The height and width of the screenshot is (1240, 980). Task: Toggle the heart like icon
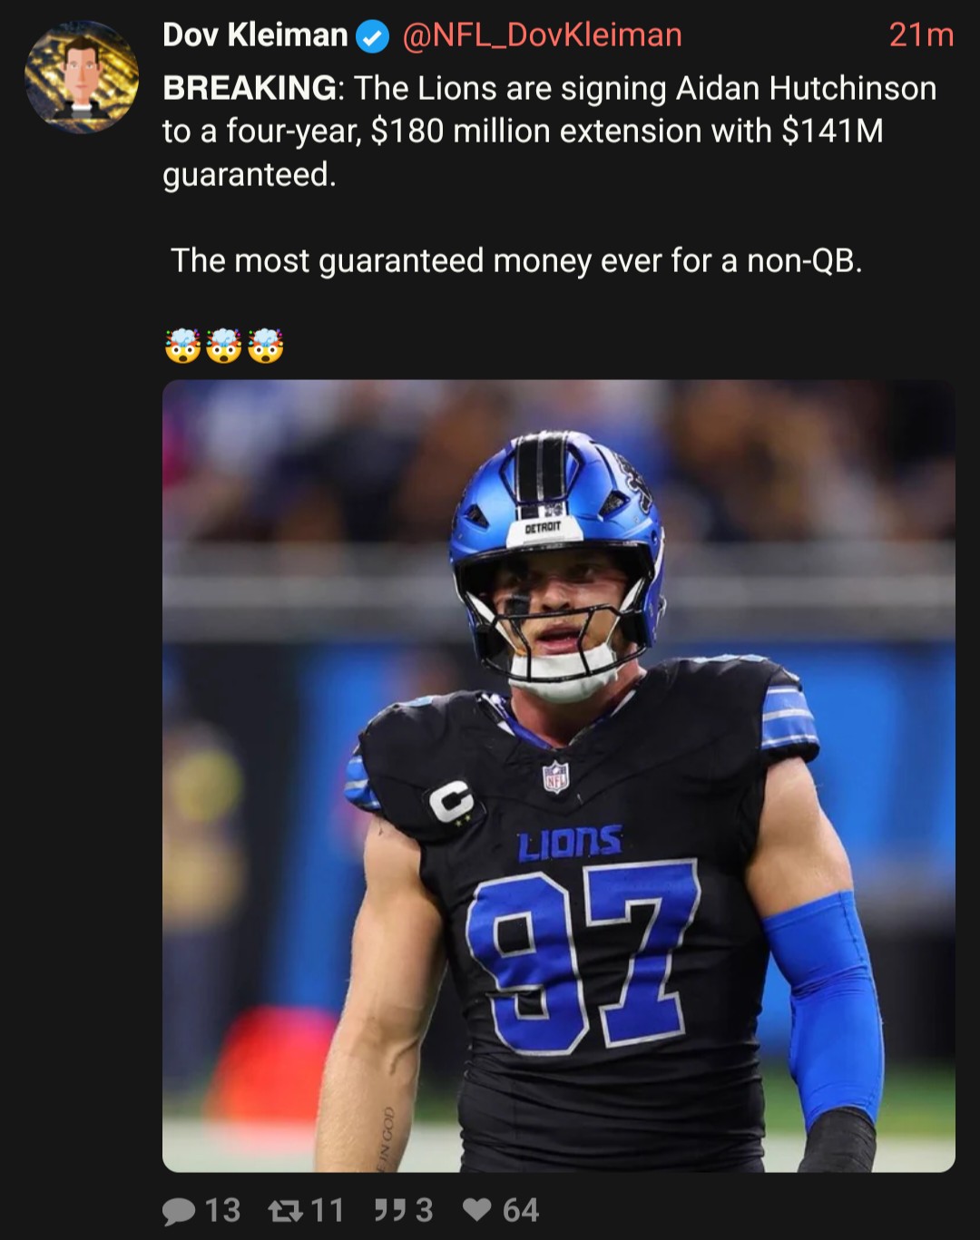coord(477,1210)
